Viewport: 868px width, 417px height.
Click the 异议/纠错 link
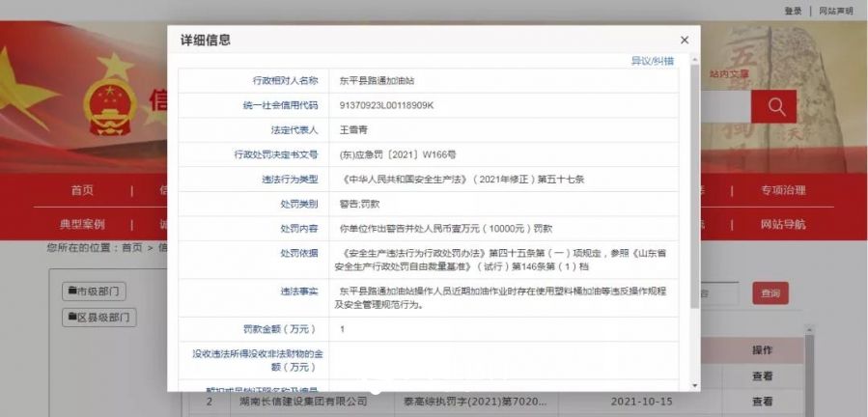coord(653,61)
